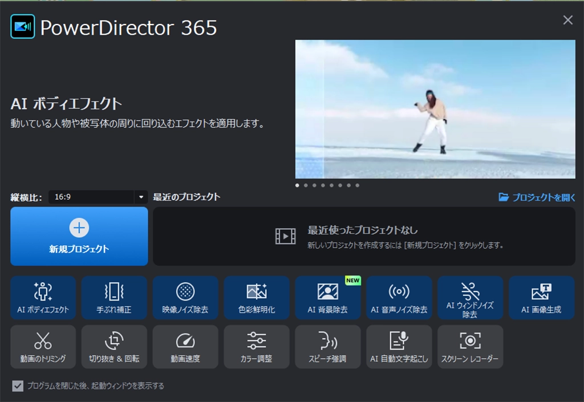Viewport: 584px width, 402px height.
Task: Launch スピーチ強調 speech enhancement
Action: pos(328,347)
